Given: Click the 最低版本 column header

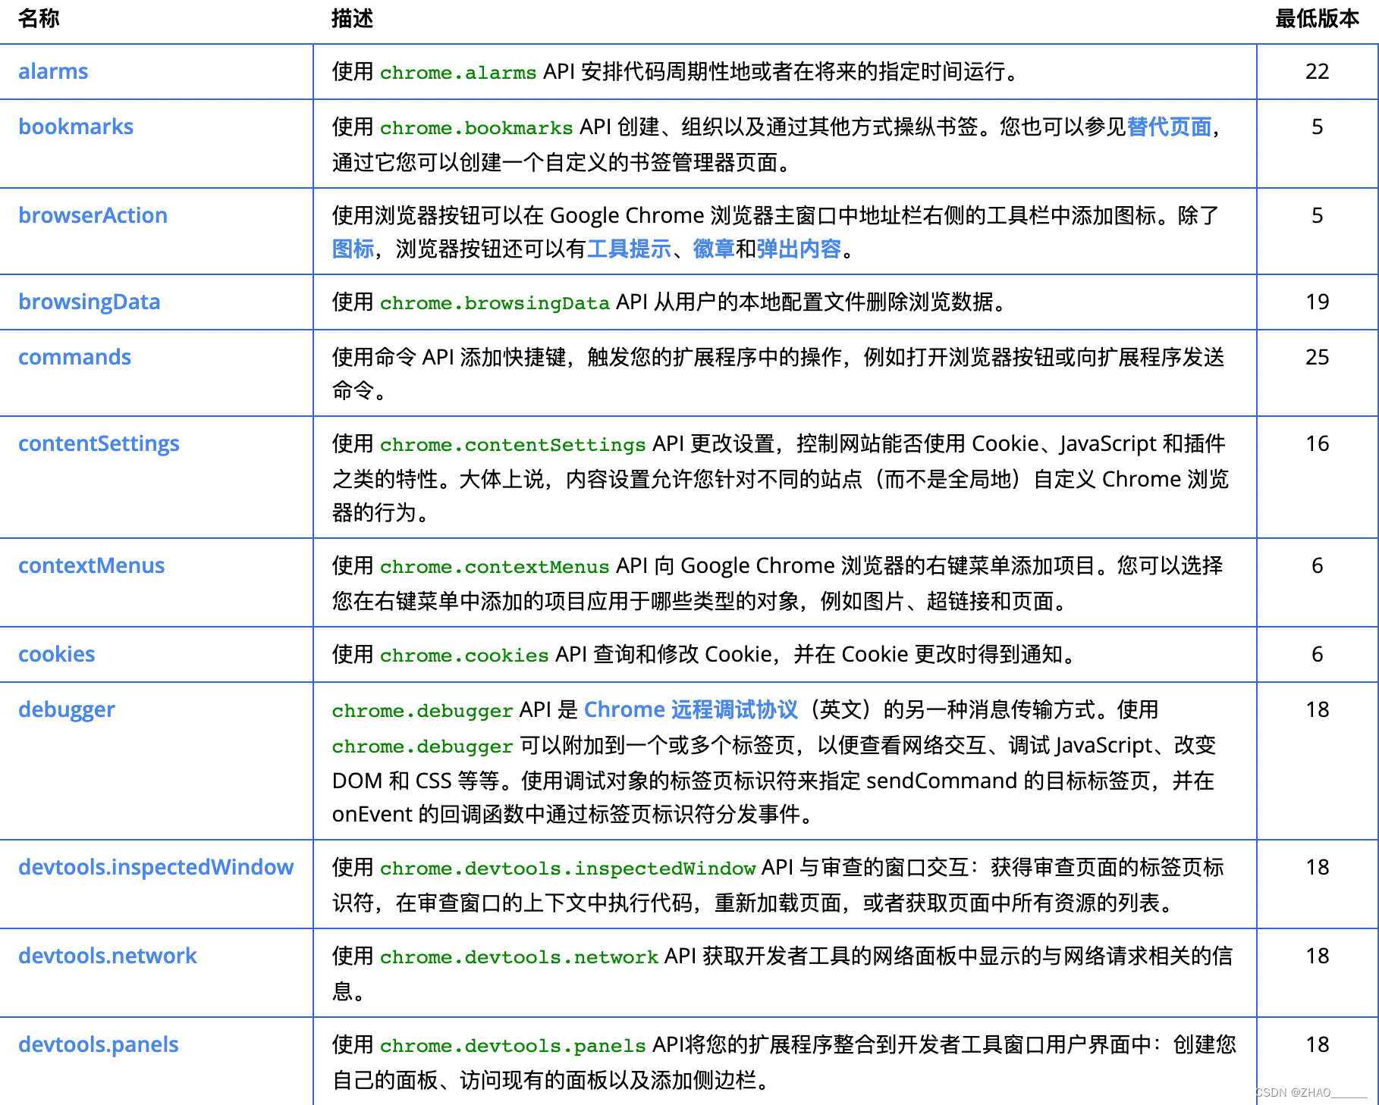Looking at the screenshot, I should pos(1318,18).
